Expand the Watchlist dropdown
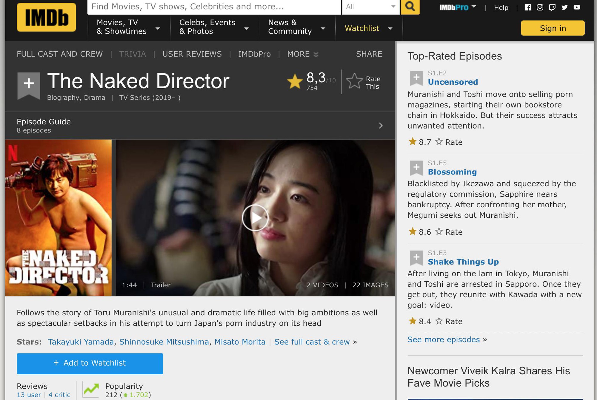597x400 pixels. [x=369, y=28]
